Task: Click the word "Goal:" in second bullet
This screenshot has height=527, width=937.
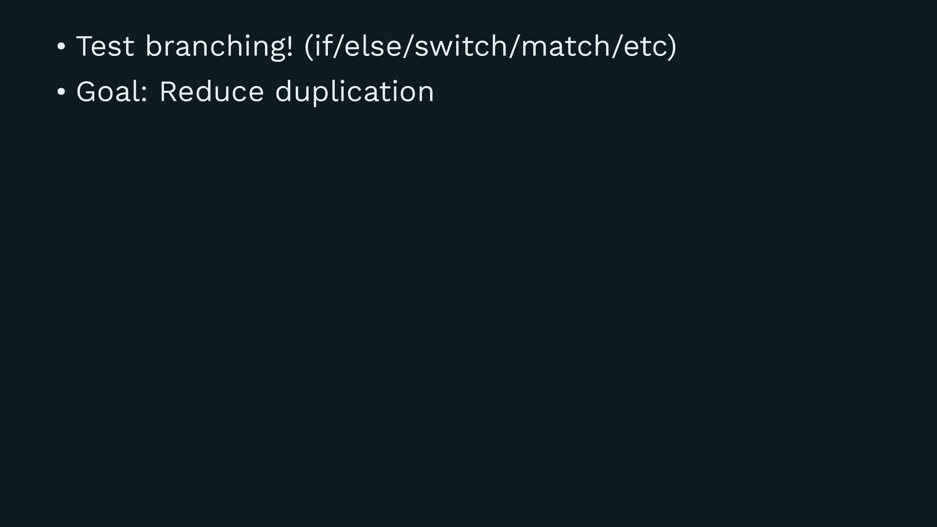Action: [112, 92]
